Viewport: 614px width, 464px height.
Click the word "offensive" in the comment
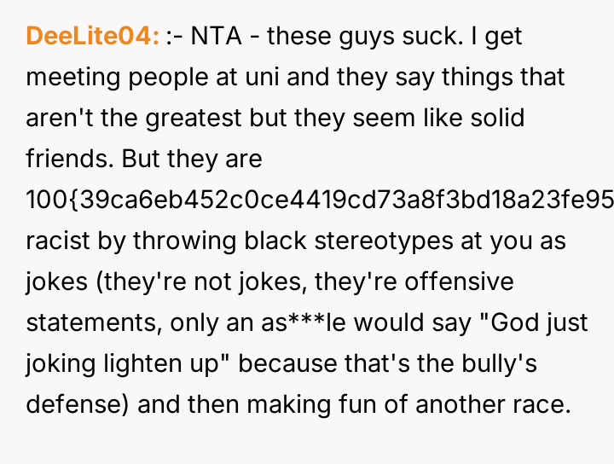[x=464, y=282]
